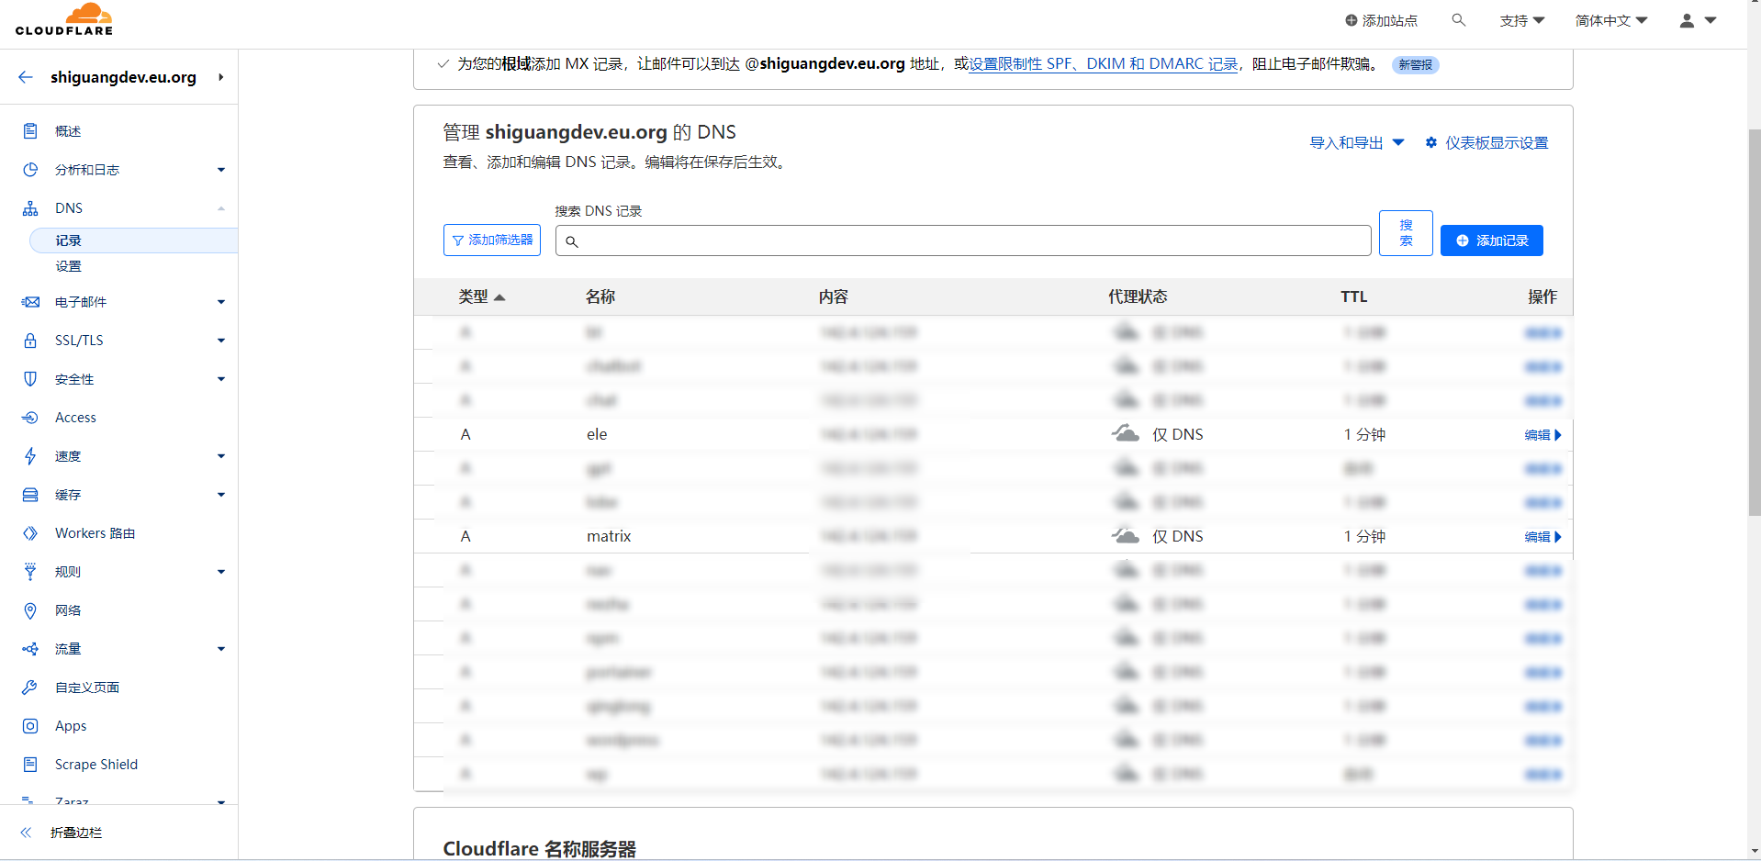Image resolution: width=1761 pixels, height=861 pixels.
Task: Click the 规则 rules icon
Action: 30,572
